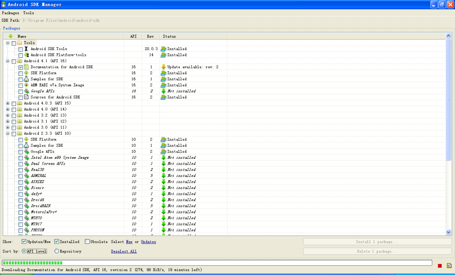Click the Deselect All link
The image size is (455, 275).
click(x=124, y=251)
